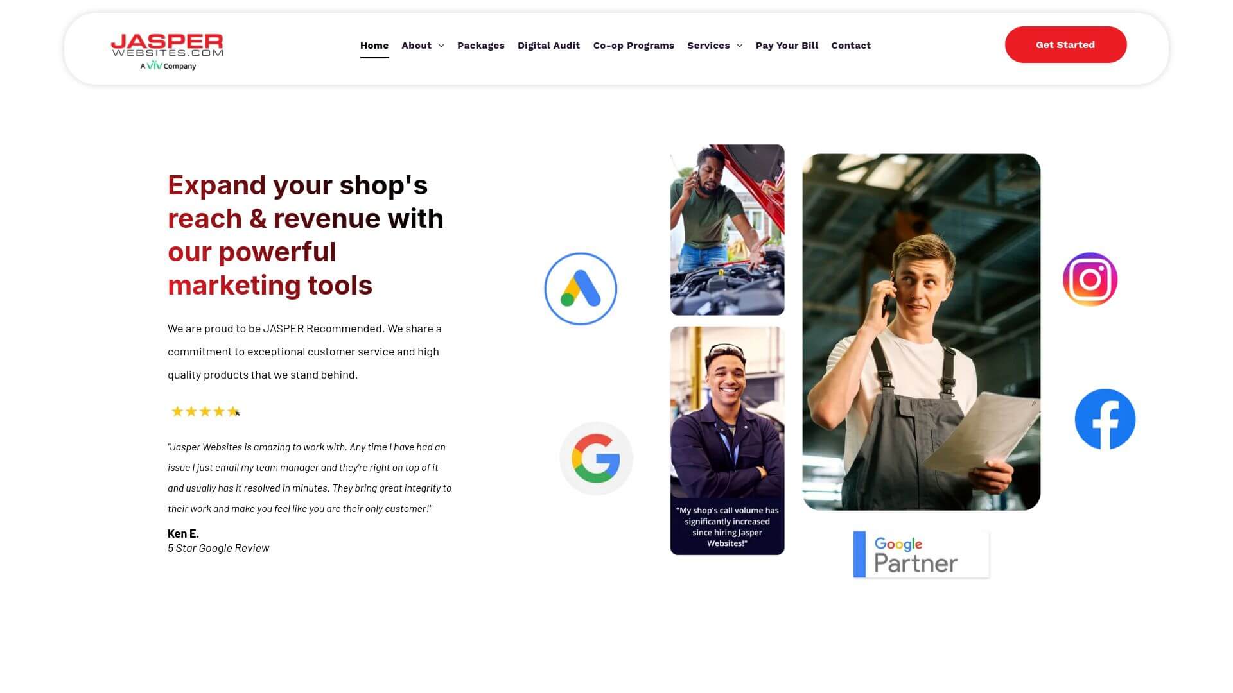
Task: Click the Google G logo icon
Action: pos(596,458)
